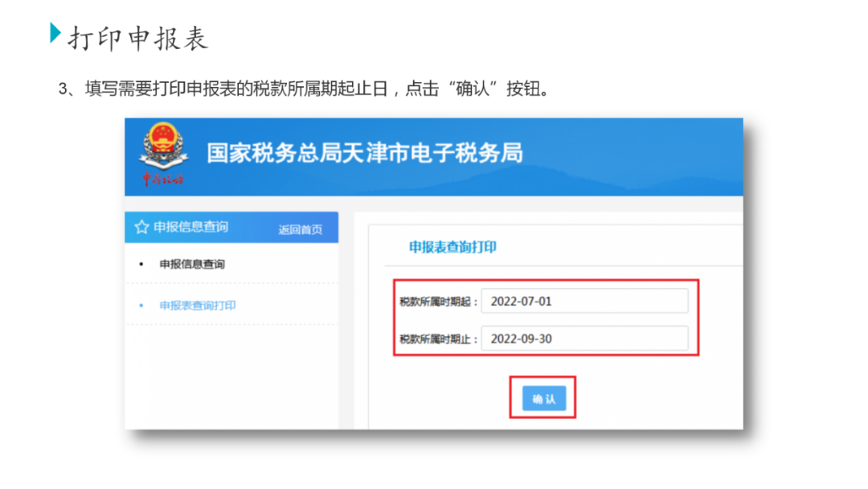Open the 申报表查询打印 sidebar item
The height and width of the screenshot is (489, 868).
pos(198,305)
